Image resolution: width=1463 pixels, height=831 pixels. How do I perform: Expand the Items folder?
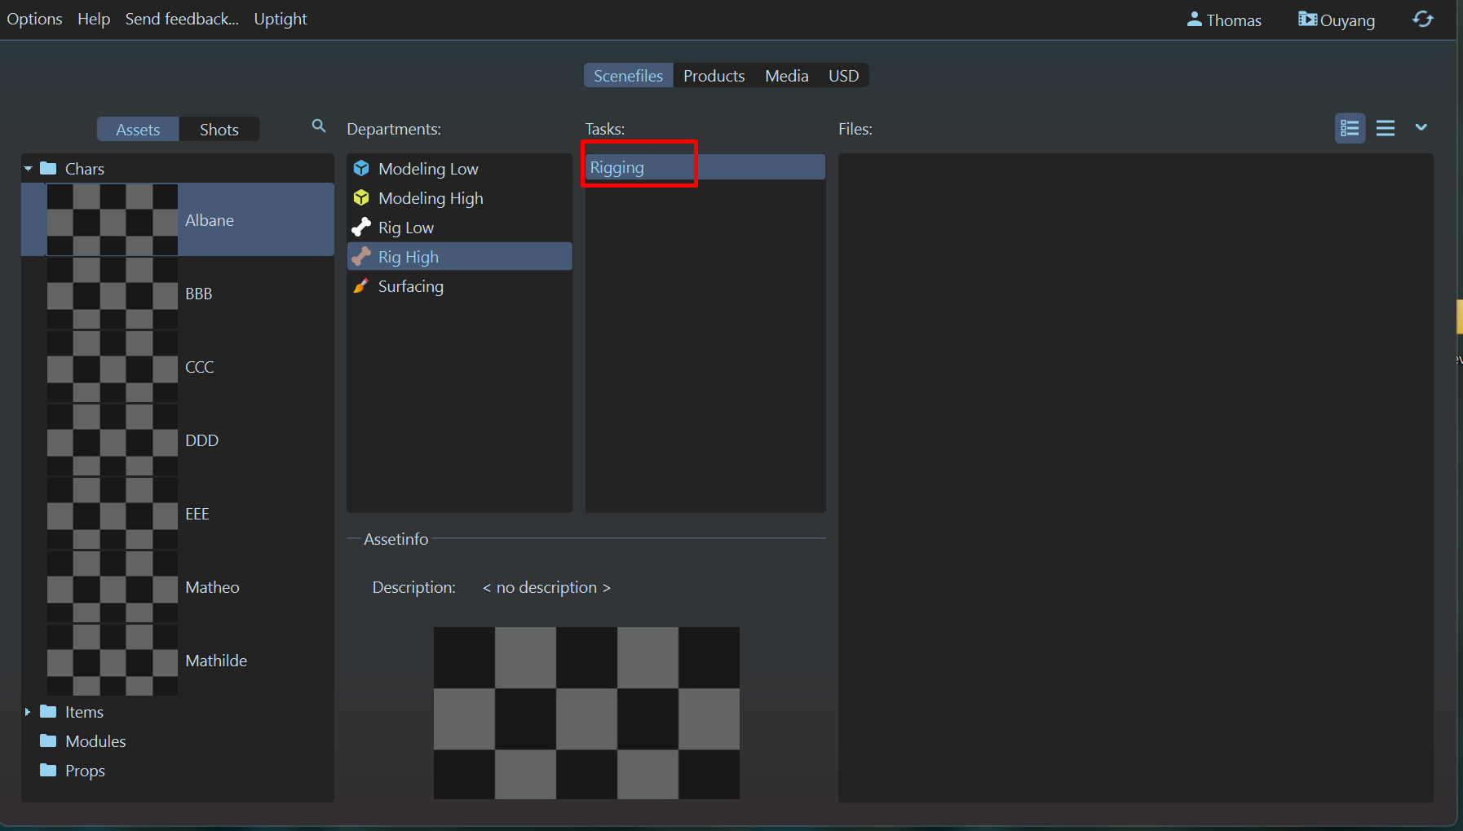pos(29,712)
